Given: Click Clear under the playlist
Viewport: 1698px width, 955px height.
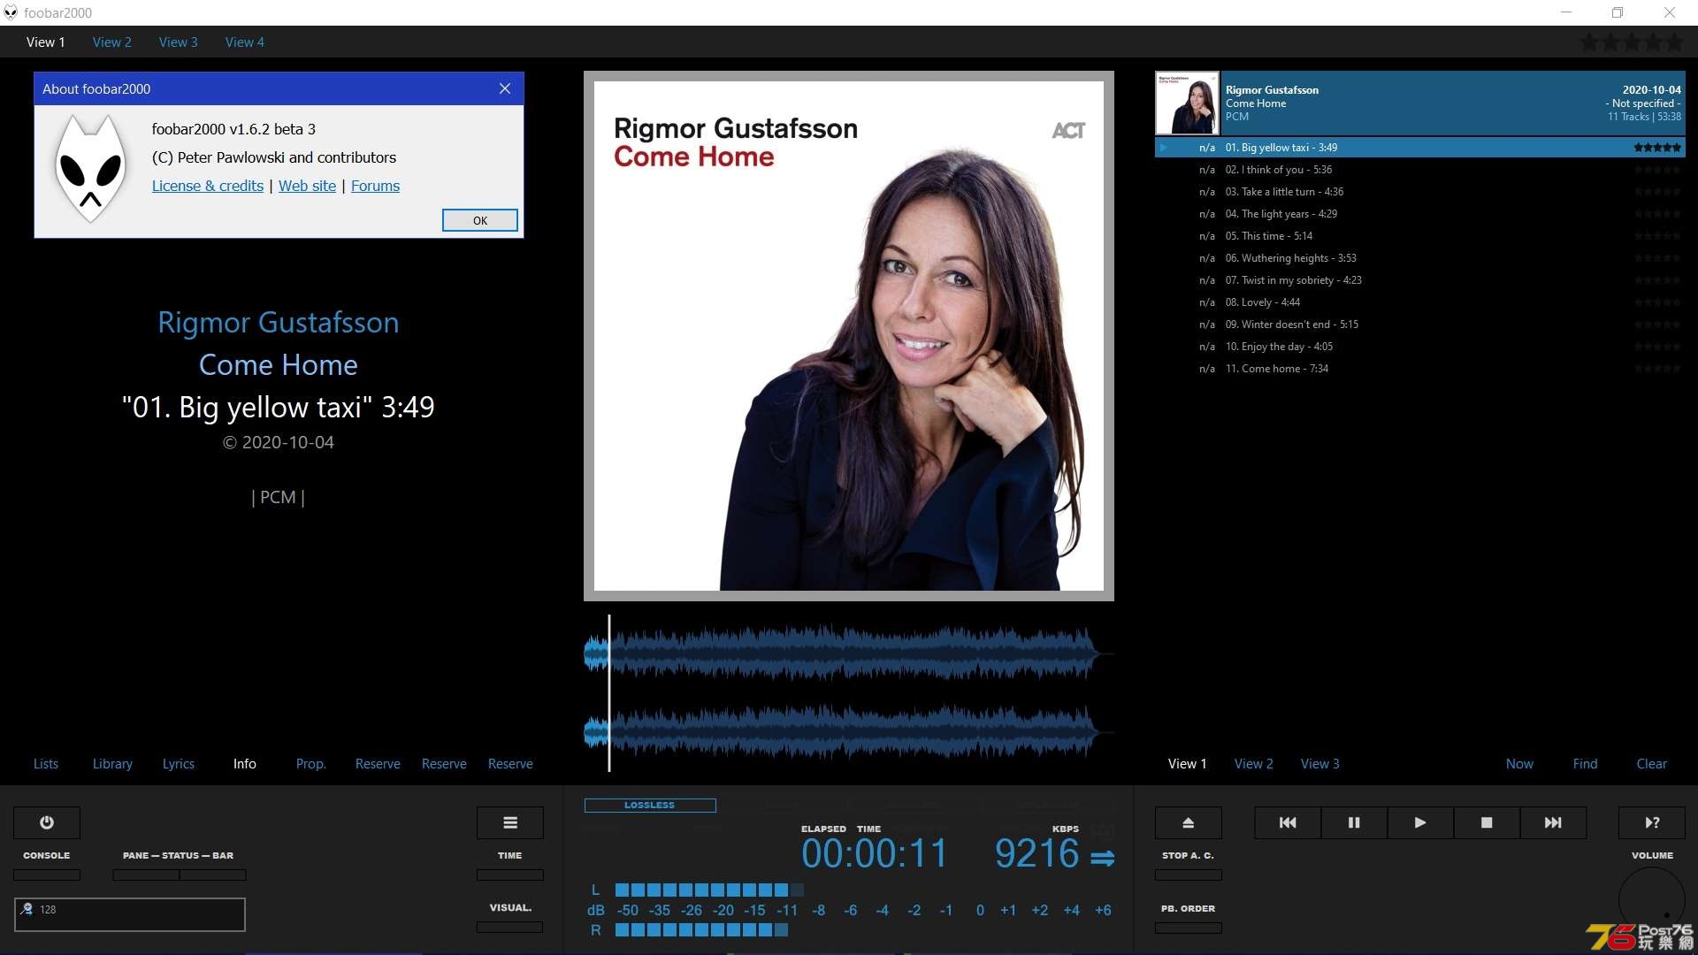Looking at the screenshot, I should pyautogui.click(x=1652, y=764).
